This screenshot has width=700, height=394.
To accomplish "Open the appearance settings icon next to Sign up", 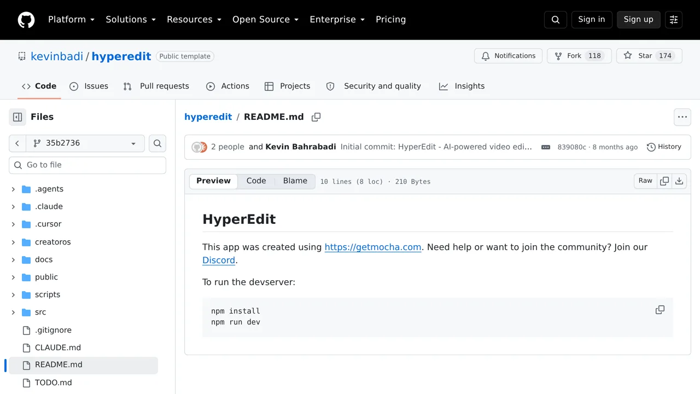I will point(674,20).
